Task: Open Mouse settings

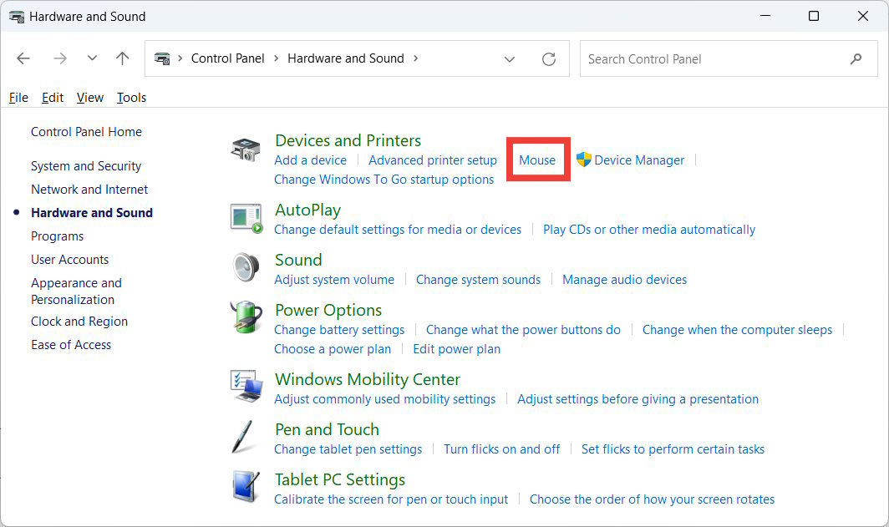Action: pos(537,160)
